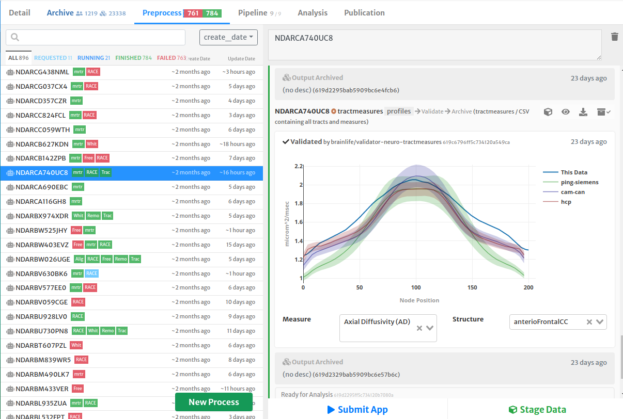
Task: Download the tractmeasures output
Action: pyautogui.click(x=583, y=111)
